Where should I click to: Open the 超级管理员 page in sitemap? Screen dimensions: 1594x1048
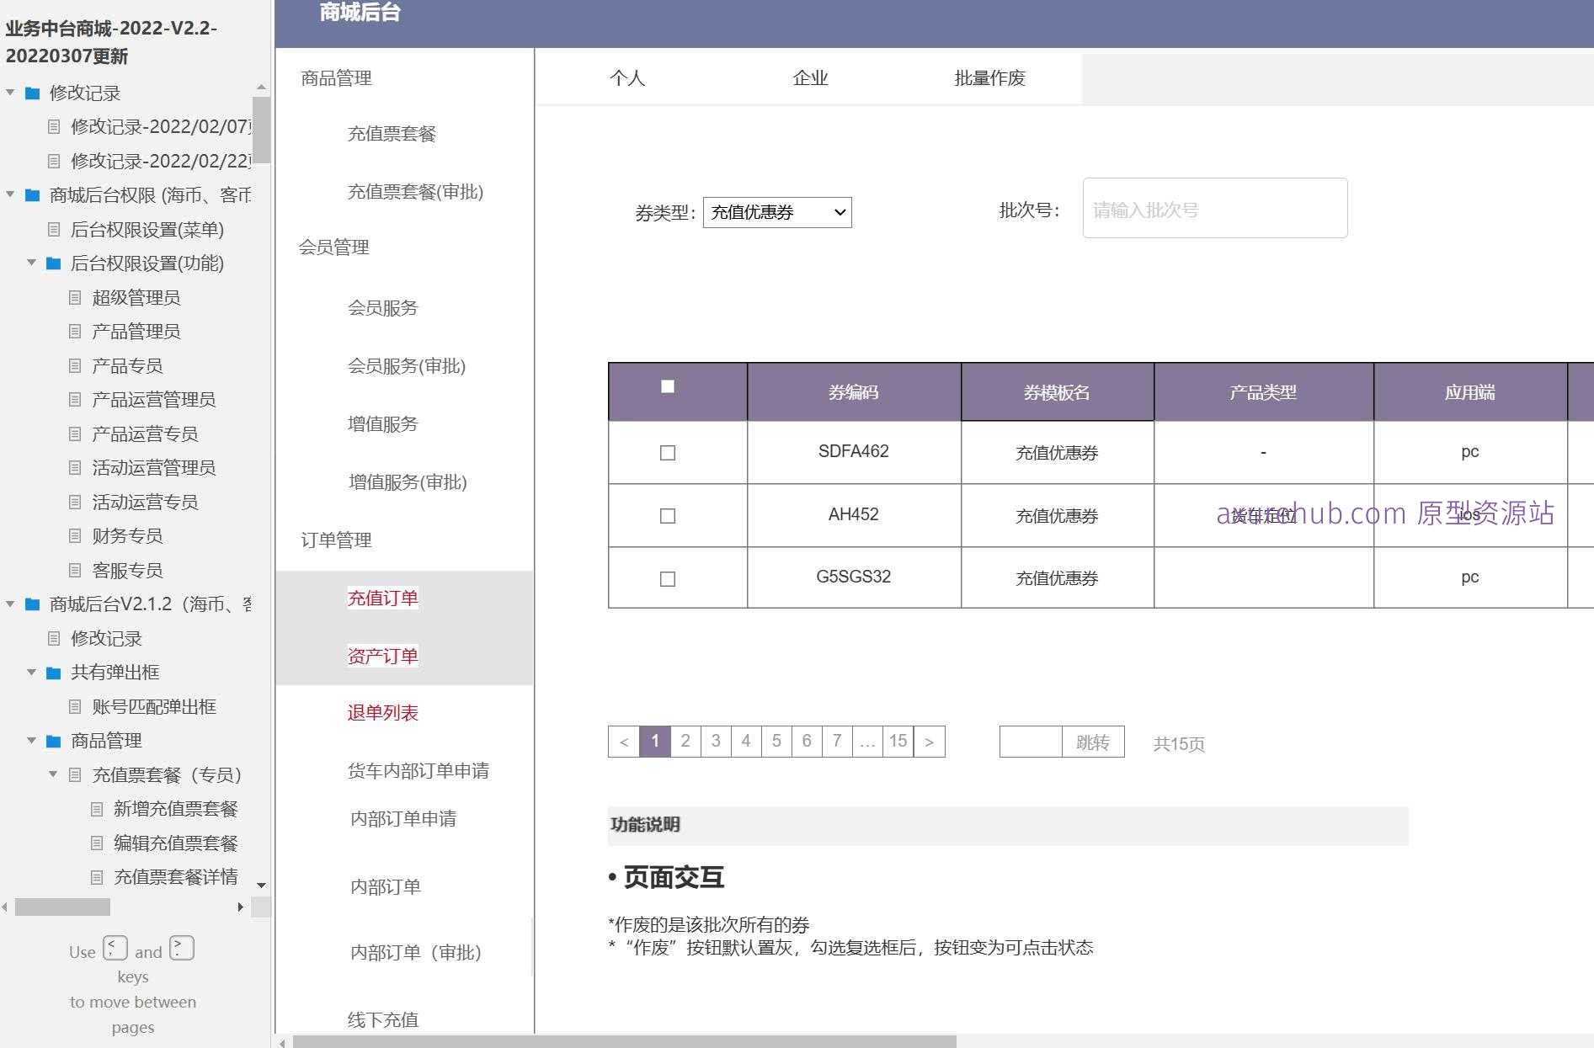coord(138,297)
